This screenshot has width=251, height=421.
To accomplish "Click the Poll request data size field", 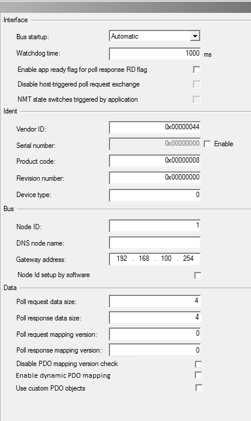I will (x=155, y=301).
